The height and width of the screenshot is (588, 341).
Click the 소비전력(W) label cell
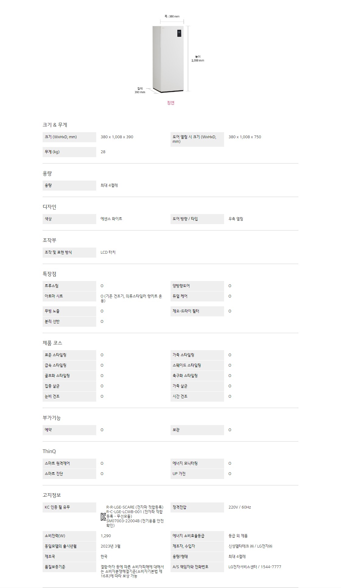pyautogui.click(x=55, y=536)
